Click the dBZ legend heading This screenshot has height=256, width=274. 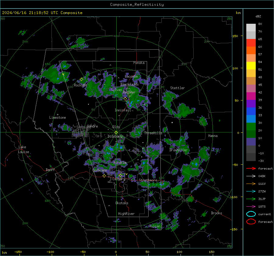click(x=258, y=16)
